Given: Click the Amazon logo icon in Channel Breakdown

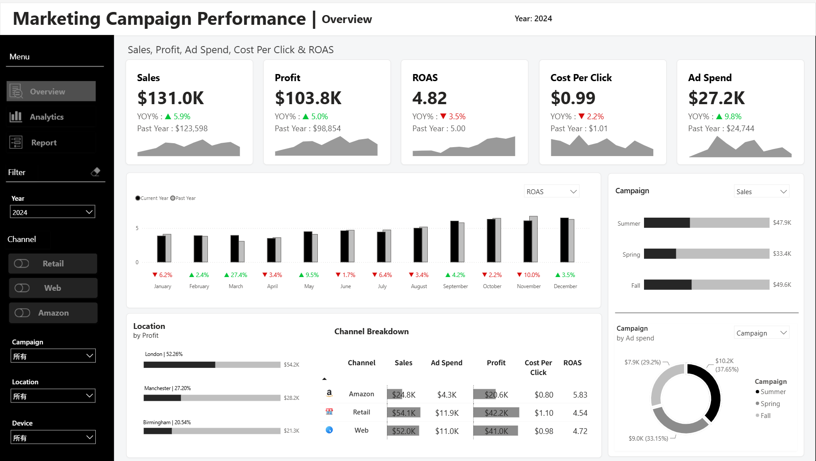Looking at the screenshot, I should click(329, 393).
